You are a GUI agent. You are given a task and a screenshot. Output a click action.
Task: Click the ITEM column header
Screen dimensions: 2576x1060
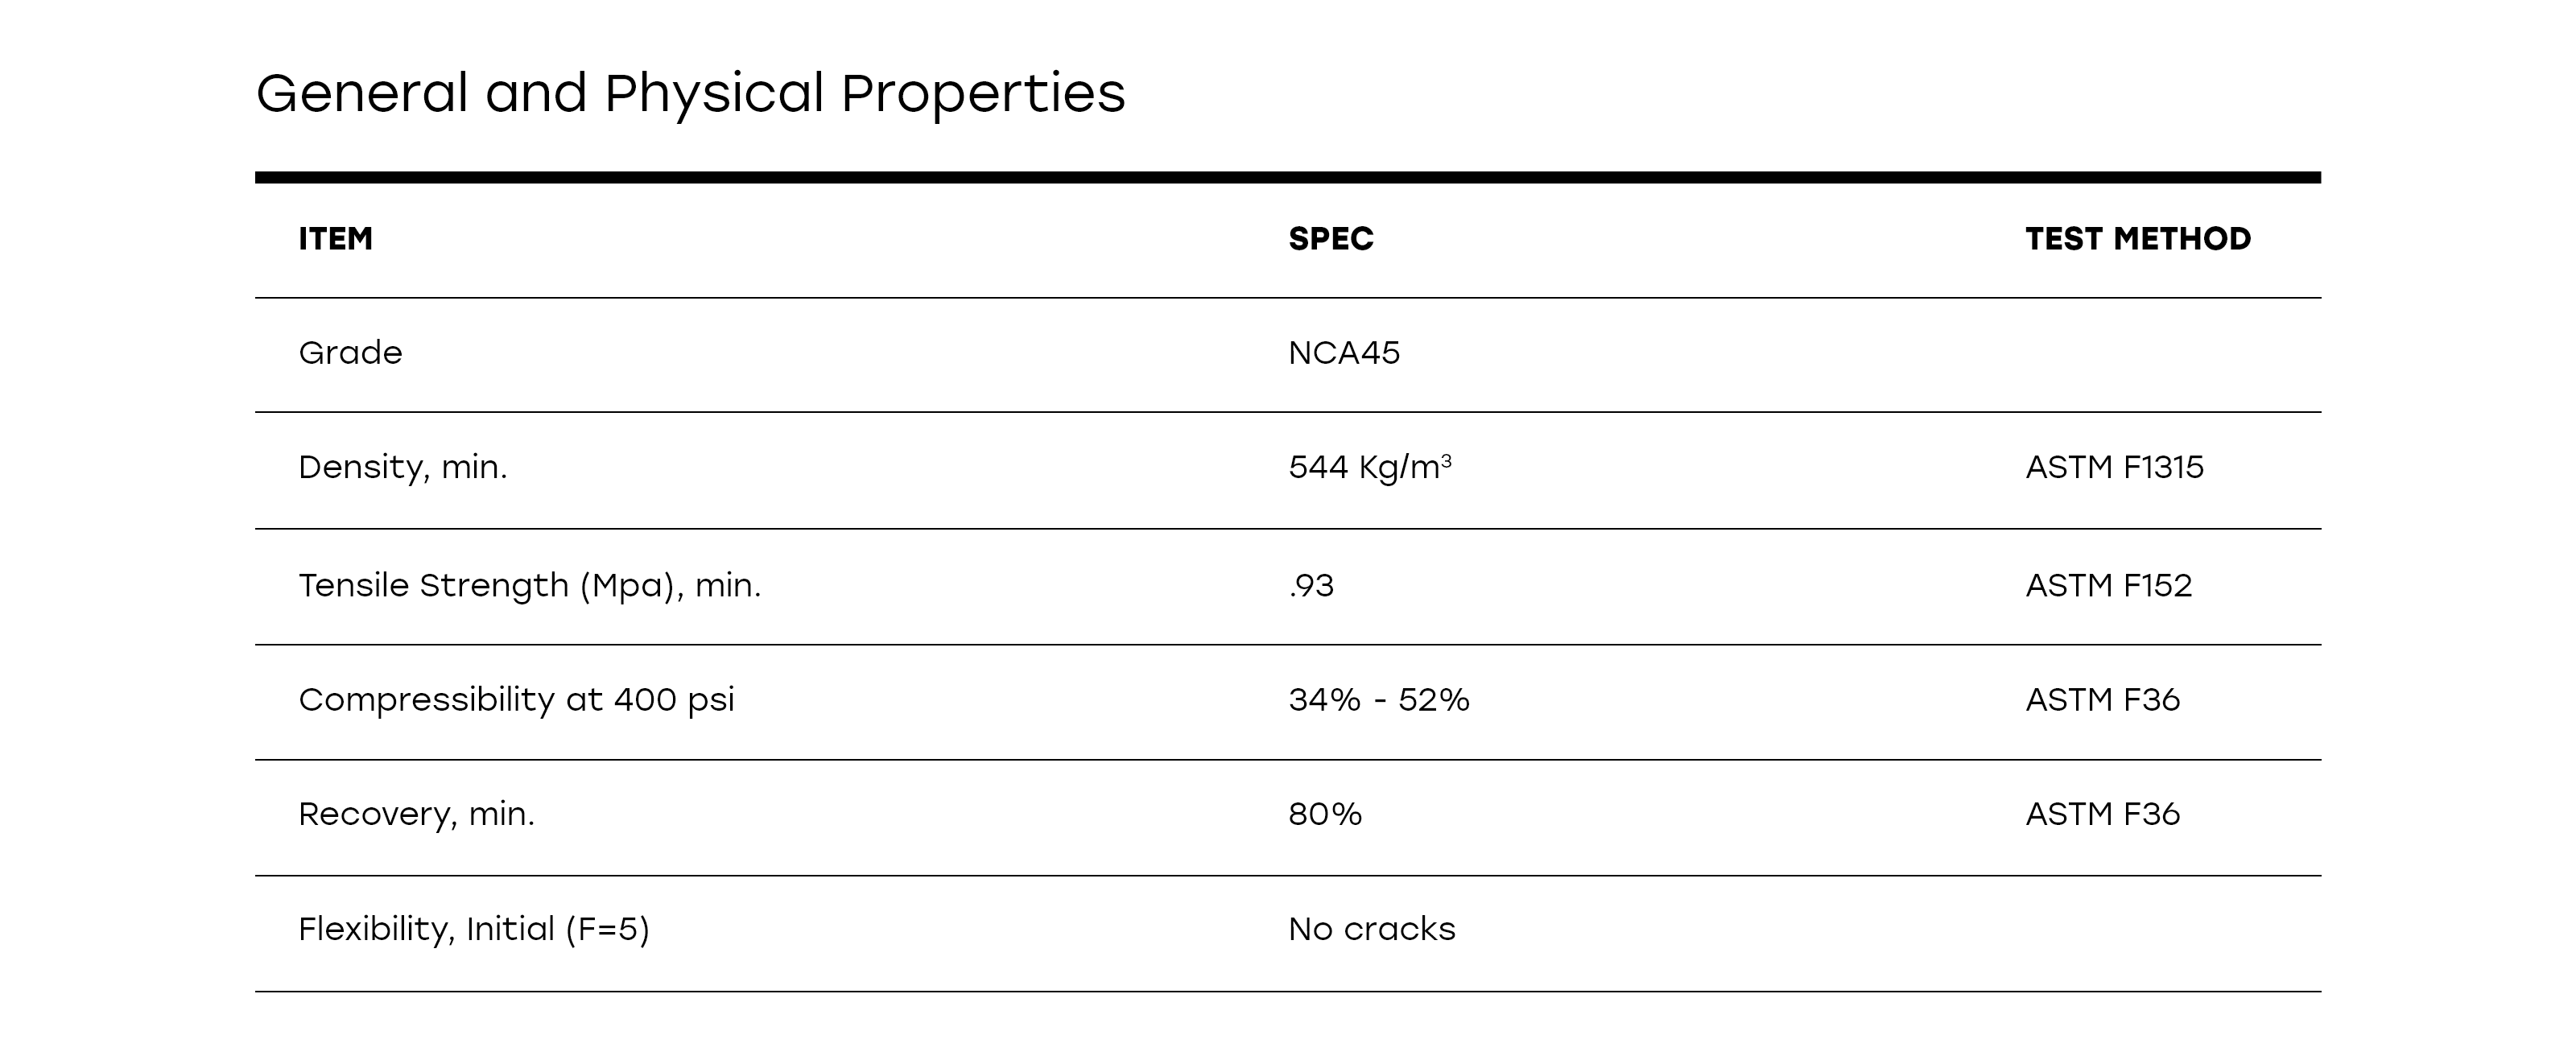[335, 239]
